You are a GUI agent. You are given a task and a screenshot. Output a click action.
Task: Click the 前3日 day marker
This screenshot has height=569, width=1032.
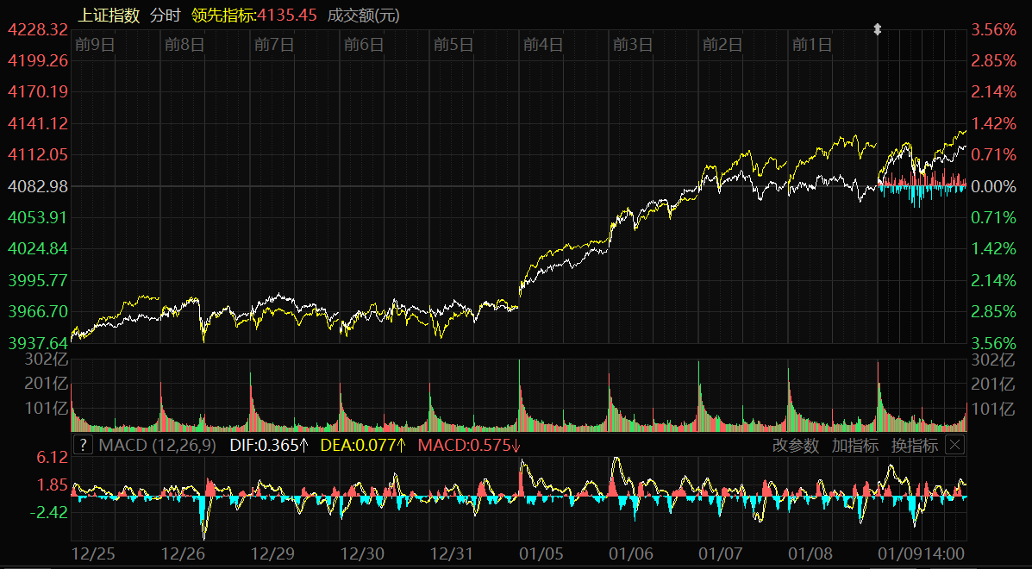633,45
